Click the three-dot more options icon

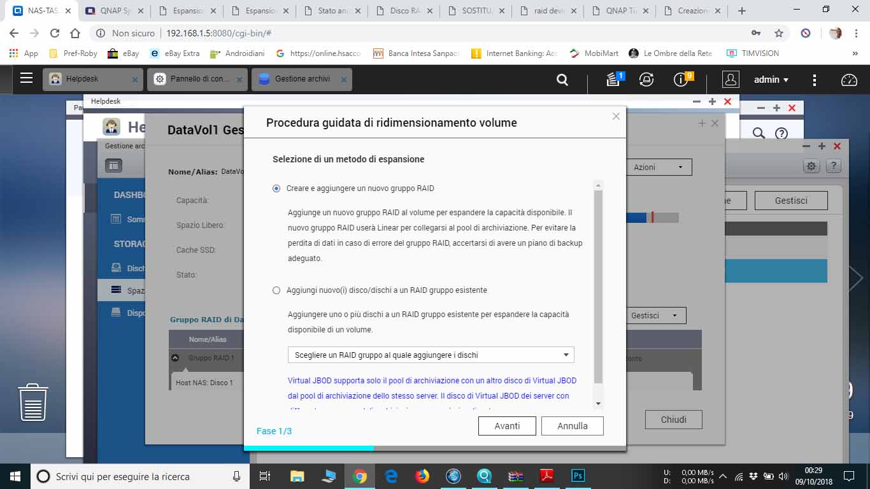815,80
